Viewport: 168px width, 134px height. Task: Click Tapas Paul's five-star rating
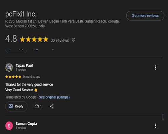pyautogui.click(x=13, y=77)
